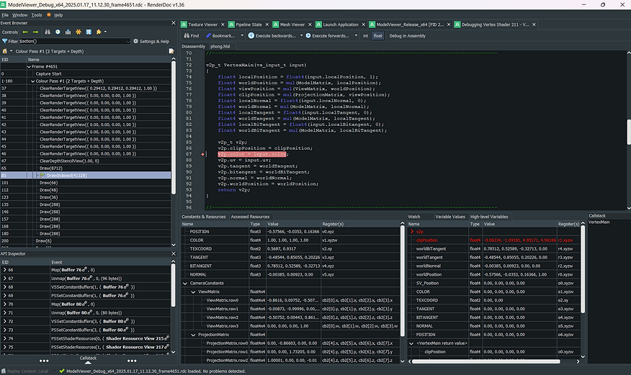Screen dimensions: 631x375
Task: Toggle float display mode
Action: tap(378, 35)
